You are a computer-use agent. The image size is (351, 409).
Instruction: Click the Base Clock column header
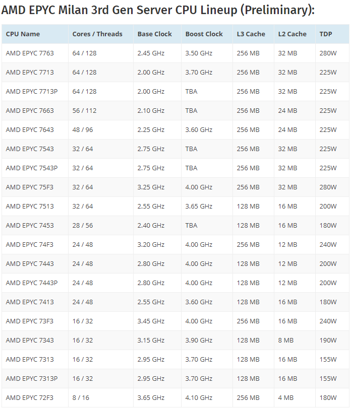pos(155,34)
